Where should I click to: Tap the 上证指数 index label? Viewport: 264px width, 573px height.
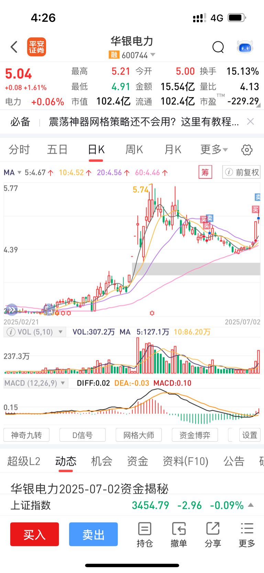click(31, 505)
